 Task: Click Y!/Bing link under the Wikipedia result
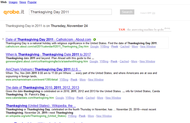coord(72,116)
